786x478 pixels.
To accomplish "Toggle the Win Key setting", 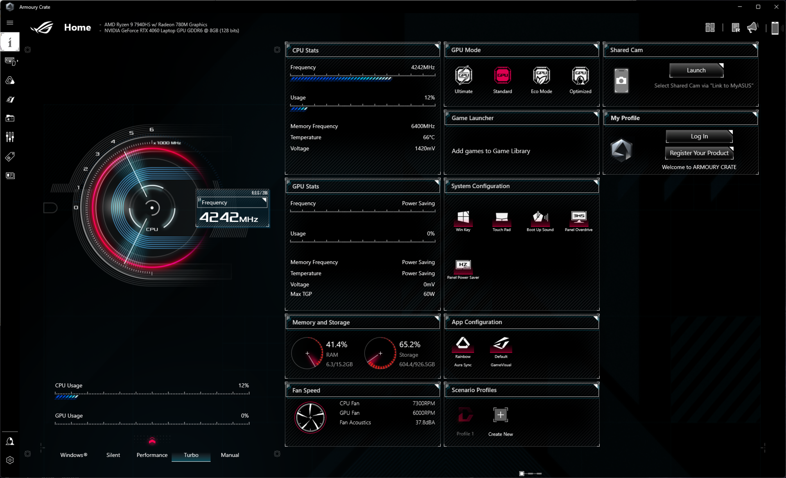I will pyautogui.click(x=463, y=217).
